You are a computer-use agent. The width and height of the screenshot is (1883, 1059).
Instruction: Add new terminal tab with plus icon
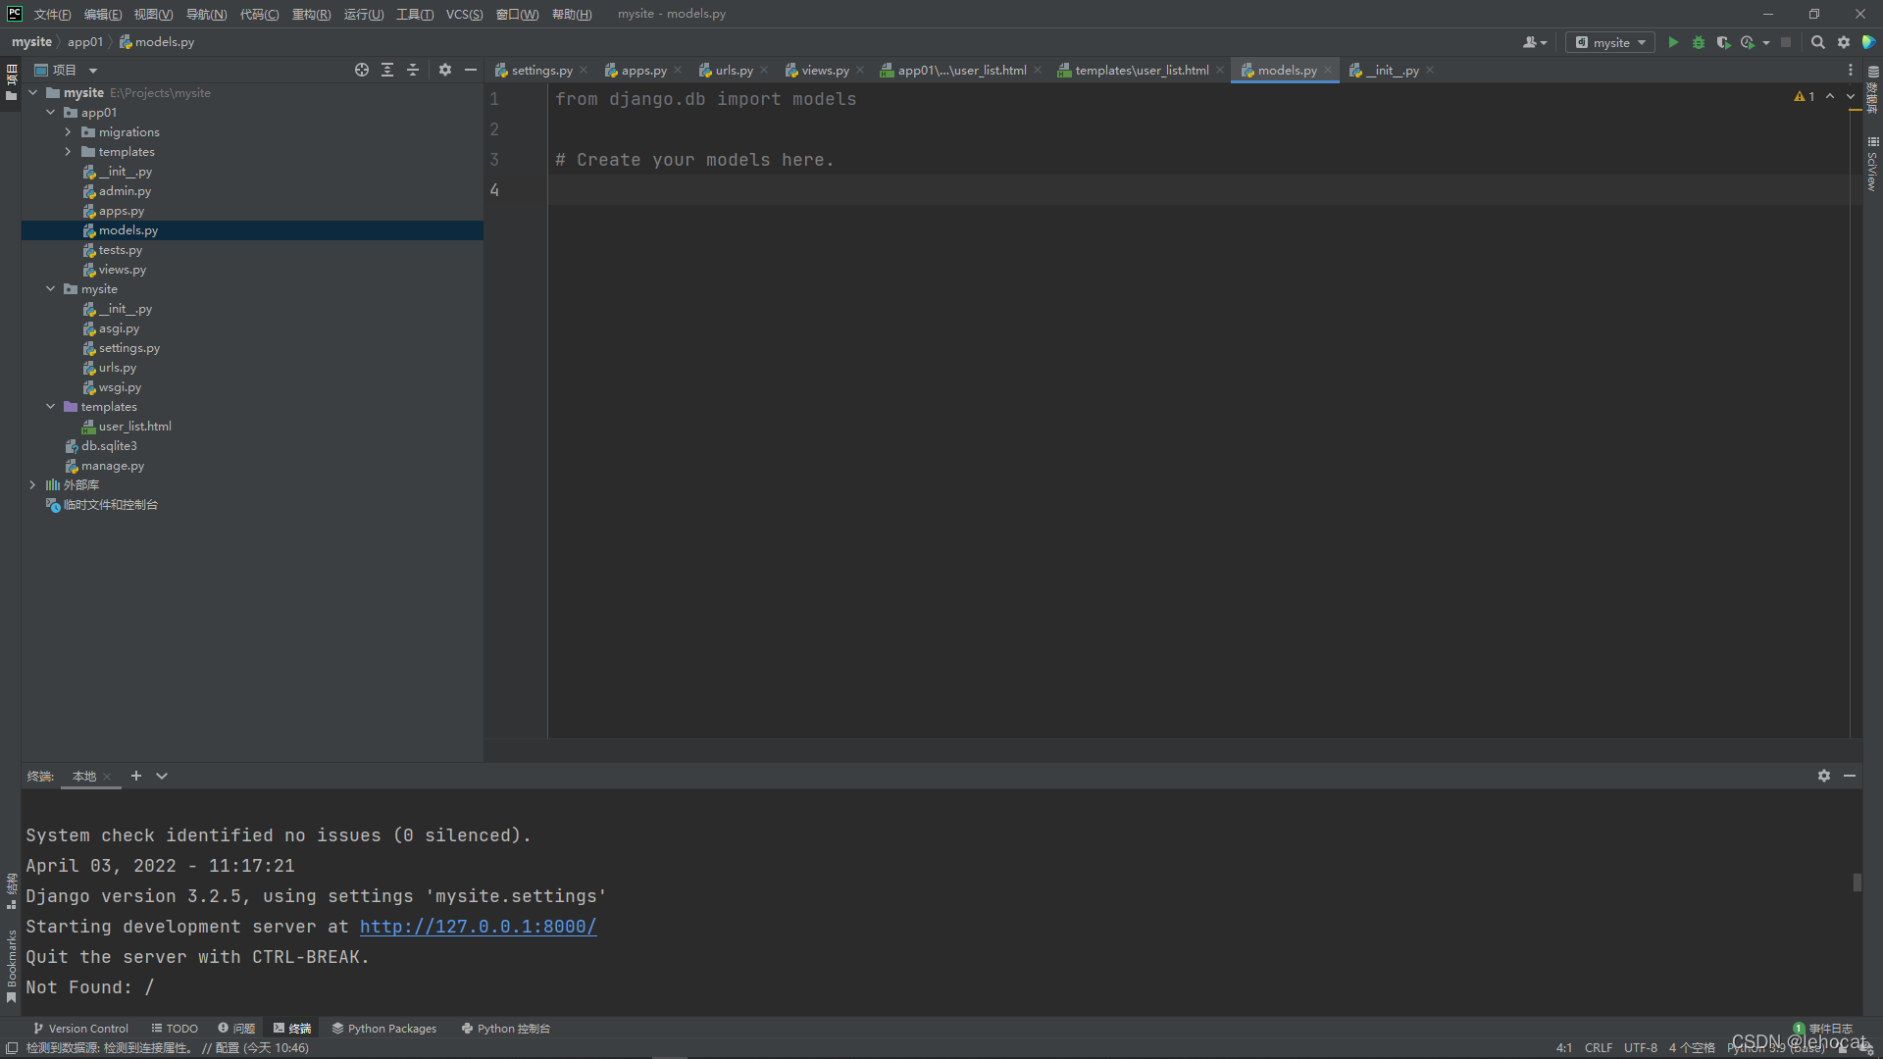pos(136,776)
